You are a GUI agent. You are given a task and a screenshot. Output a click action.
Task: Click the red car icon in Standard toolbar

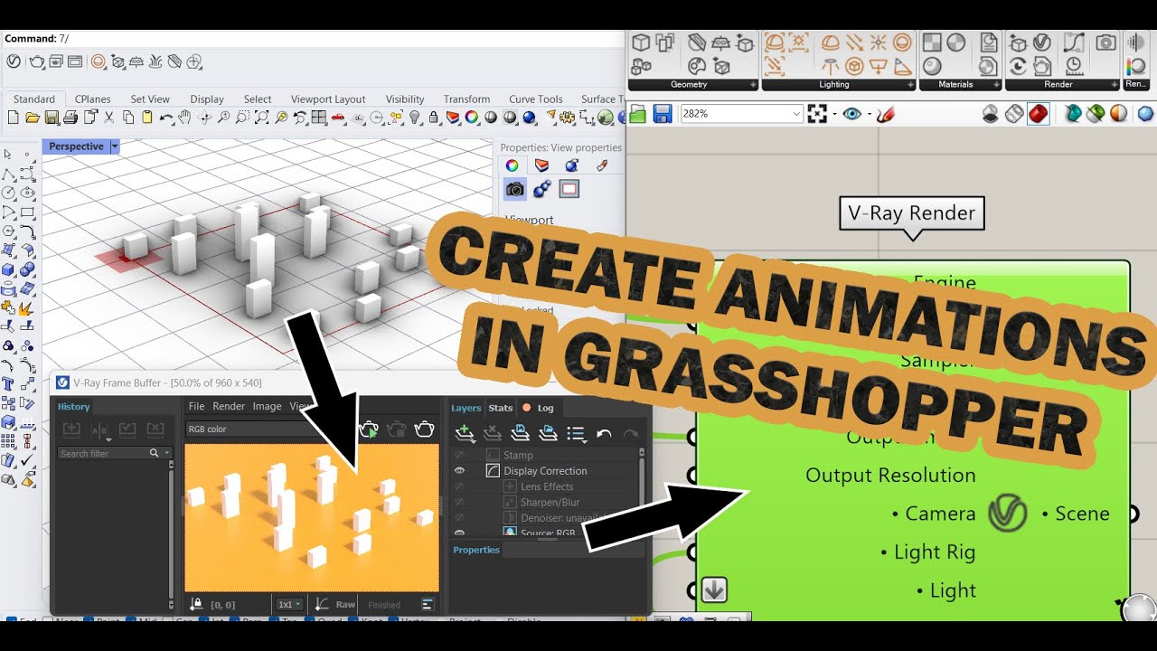[x=338, y=118]
